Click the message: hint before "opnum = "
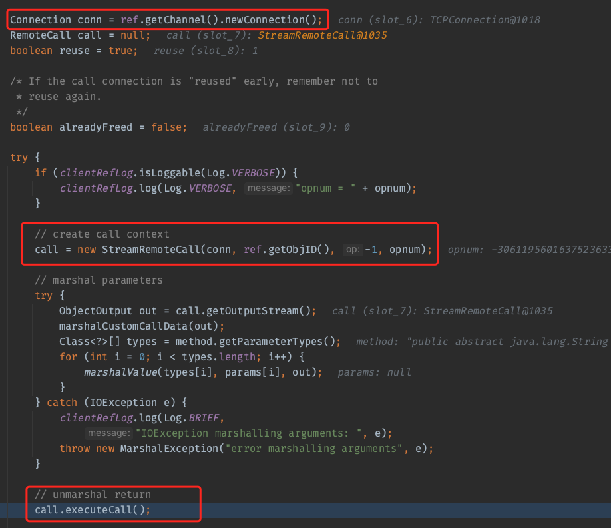The width and height of the screenshot is (611, 528). click(x=269, y=188)
